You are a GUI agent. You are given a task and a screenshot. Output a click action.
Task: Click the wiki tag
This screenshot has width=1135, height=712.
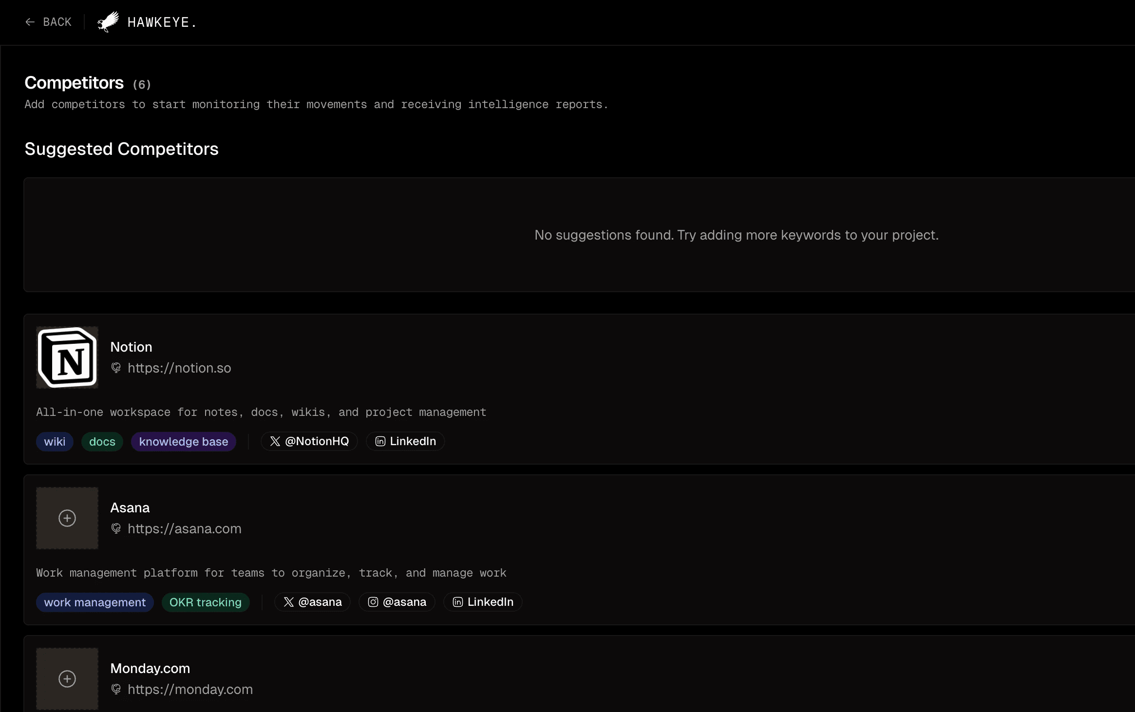pos(55,442)
